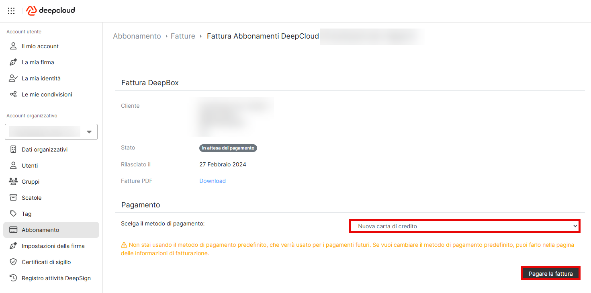Click the Cliente field label

130,106
